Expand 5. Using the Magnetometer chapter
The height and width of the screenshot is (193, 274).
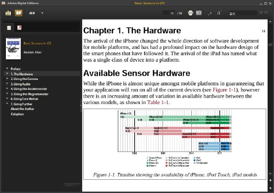pos(7,94)
